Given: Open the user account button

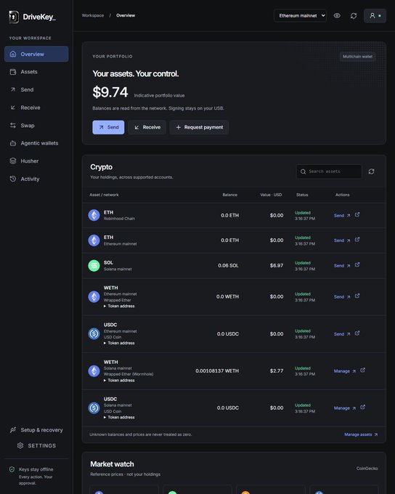Looking at the screenshot, I should (375, 15).
